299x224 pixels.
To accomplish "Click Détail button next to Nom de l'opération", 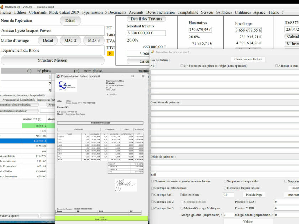I will [x=70, y=21].
